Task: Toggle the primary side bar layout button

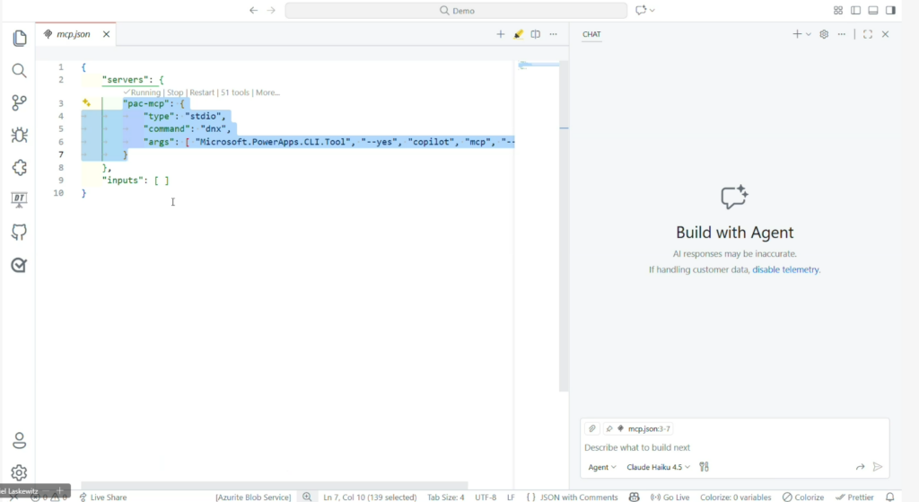Action: coord(855,11)
